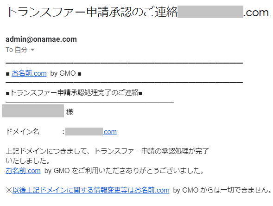Screen dimensions: 273x206
Task: Open お名前.com link before 'by GMO をご利用'
Action: tap(23, 171)
